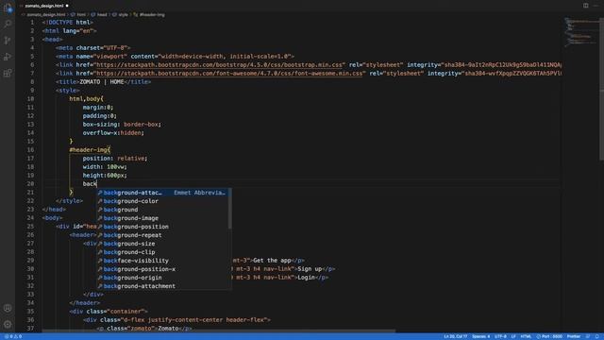Click the editor vertical scrollbar thumb

[602, 89]
